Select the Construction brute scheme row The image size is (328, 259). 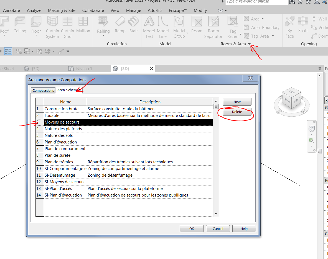pyautogui.click(x=124, y=109)
